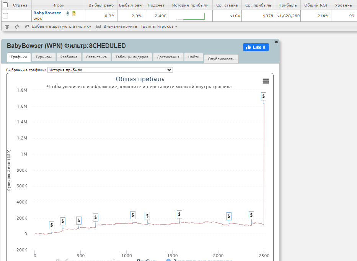Tick the select-all checkbox in table header
The height and width of the screenshot is (261, 357).
tap(5, 5)
